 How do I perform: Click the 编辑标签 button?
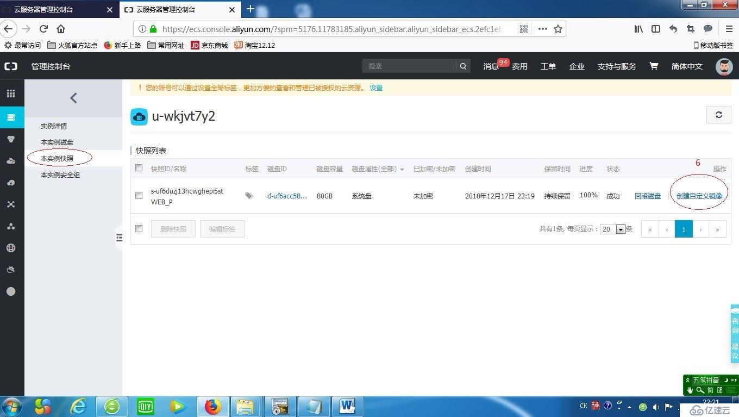(x=222, y=229)
